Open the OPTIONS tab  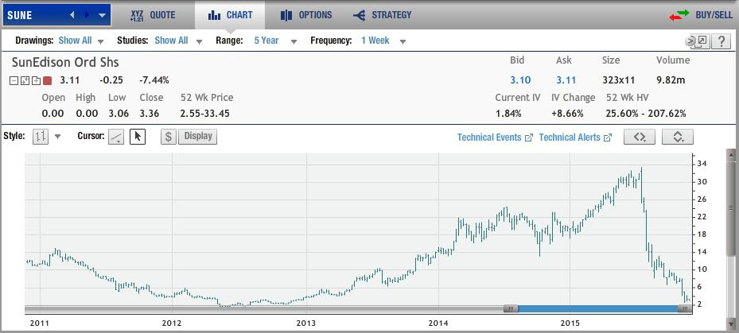(x=306, y=15)
